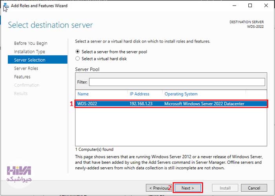The height and width of the screenshot is (196, 275).
Task: Go to Before You Begin step
Action: click(x=31, y=43)
